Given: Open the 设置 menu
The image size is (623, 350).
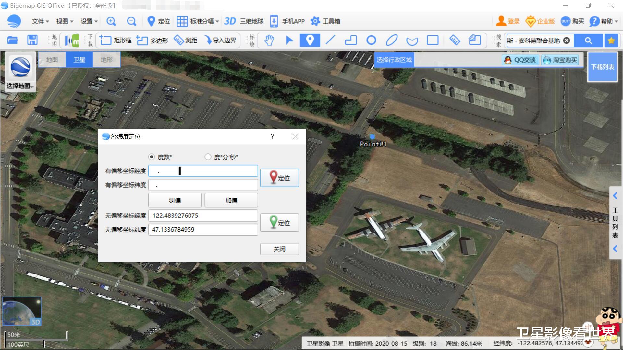Looking at the screenshot, I should [x=89, y=21].
